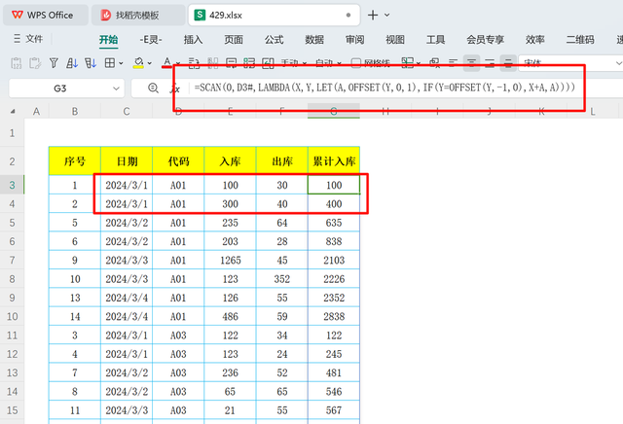Apply the yellow fill color bucket

(138, 63)
